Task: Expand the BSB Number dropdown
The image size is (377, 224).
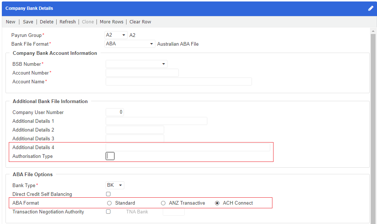Action: (x=163, y=64)
